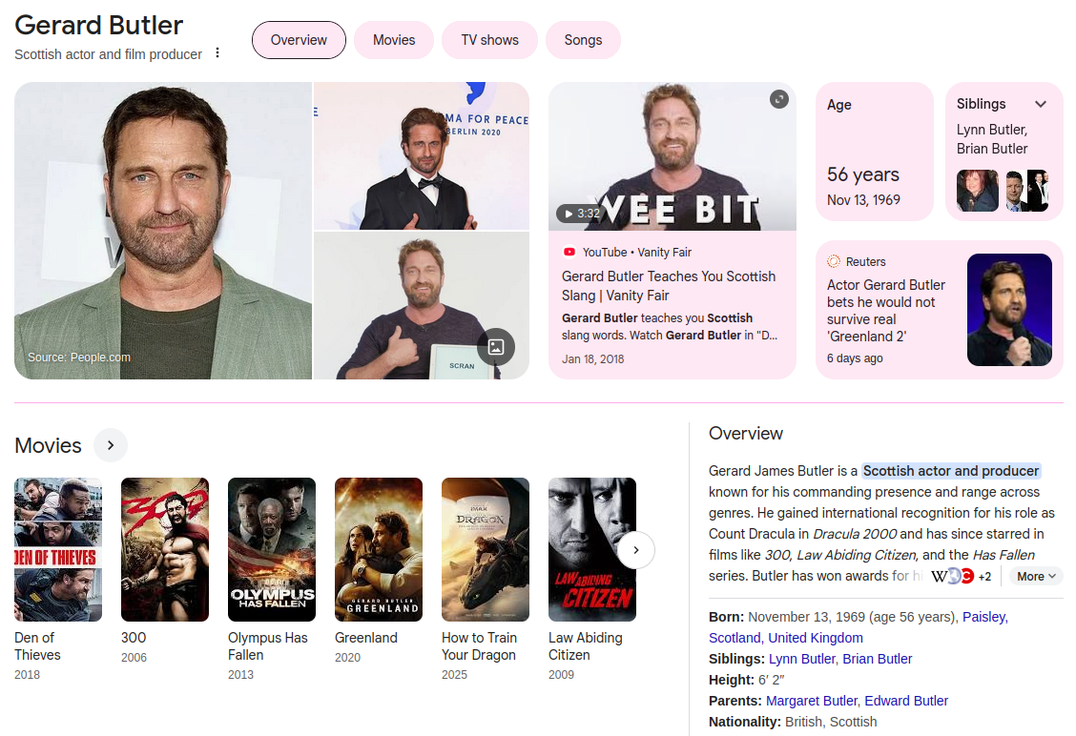Click the highlighted 'Scottish actor and producer' text
Screen dimensions: 1076x736
[951, 471]
